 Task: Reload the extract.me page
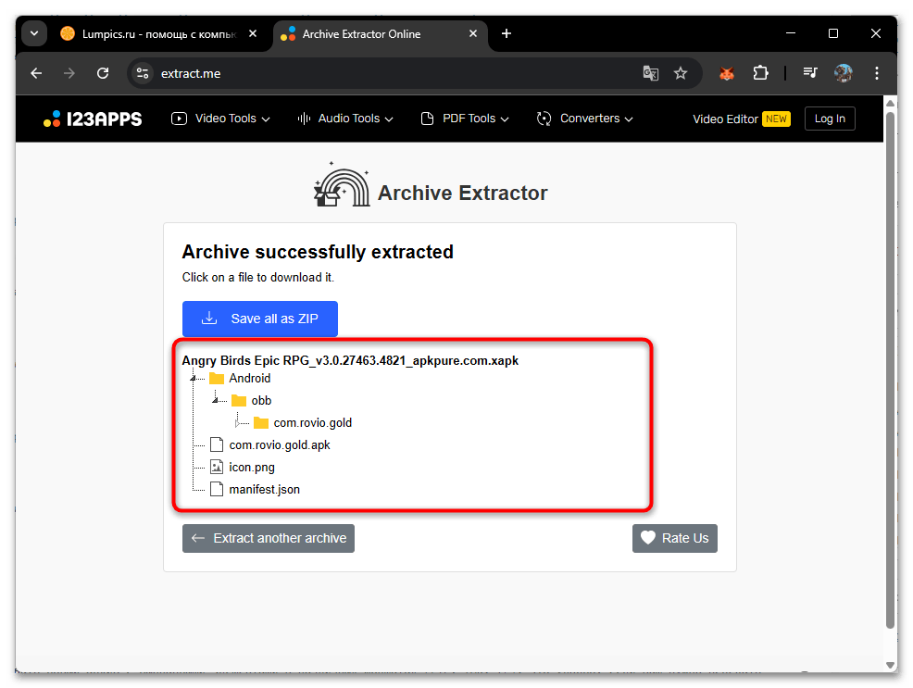[103, 73]
